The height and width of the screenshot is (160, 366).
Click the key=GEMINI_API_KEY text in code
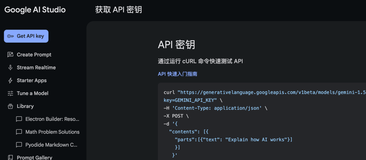click(190, 100)
